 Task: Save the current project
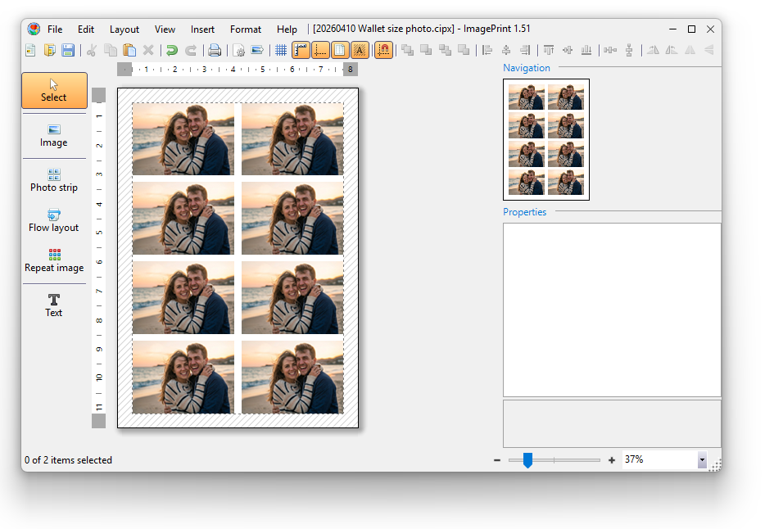69,50
